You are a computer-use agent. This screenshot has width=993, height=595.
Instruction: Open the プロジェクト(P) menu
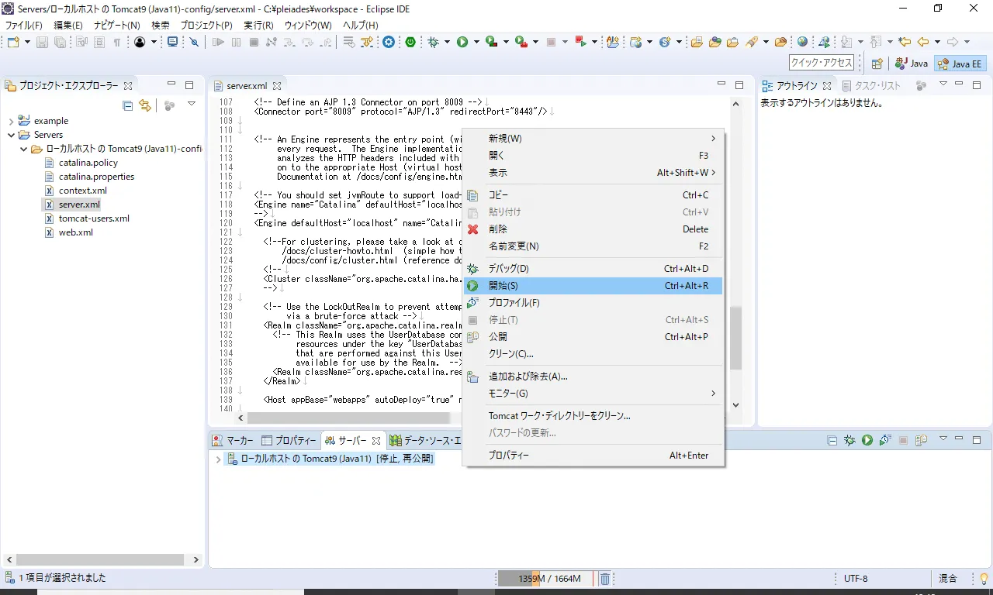(206, 25)
